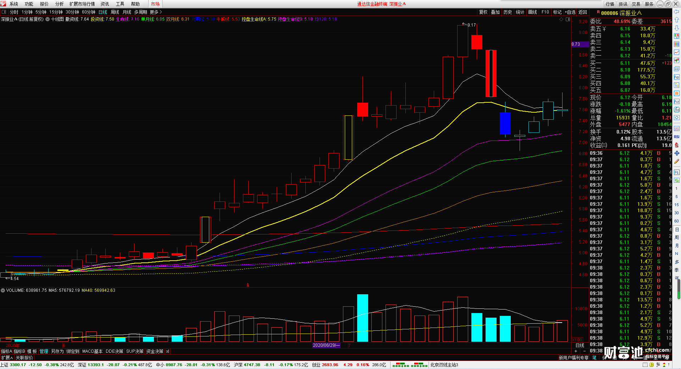Screen dimensions: 681x369
Task: Click the 8.73 price marker on axis
Action: coord(580,44)
